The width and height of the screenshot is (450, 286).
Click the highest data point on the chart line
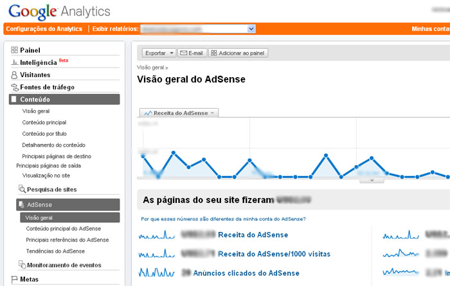[174, 153]
